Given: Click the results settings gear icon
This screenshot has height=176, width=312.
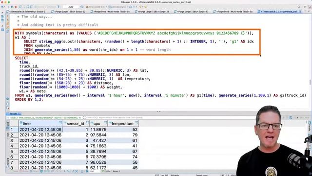Looking at the screenshot, I should point(87,172).
